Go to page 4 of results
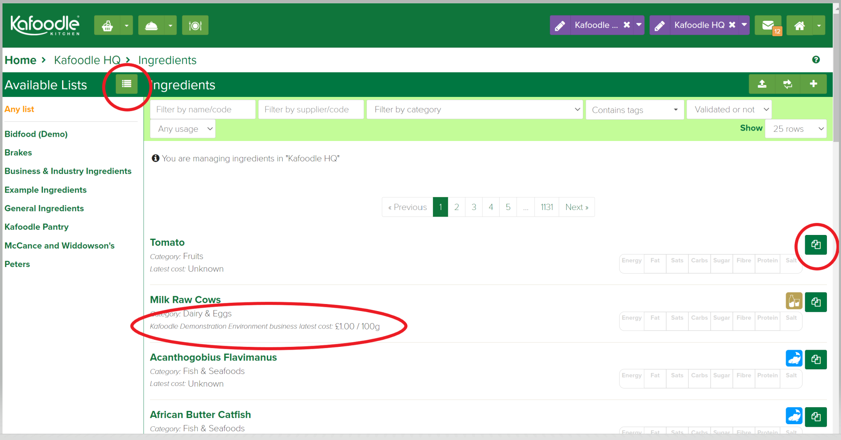This screenshot has width=841, height=440. 491,207
